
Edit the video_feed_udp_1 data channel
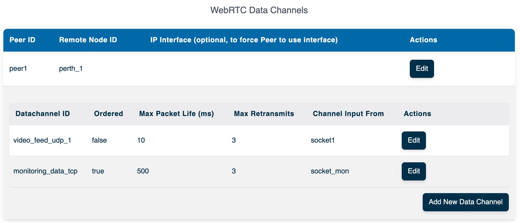pyautogui.click(x=414, y=140)
